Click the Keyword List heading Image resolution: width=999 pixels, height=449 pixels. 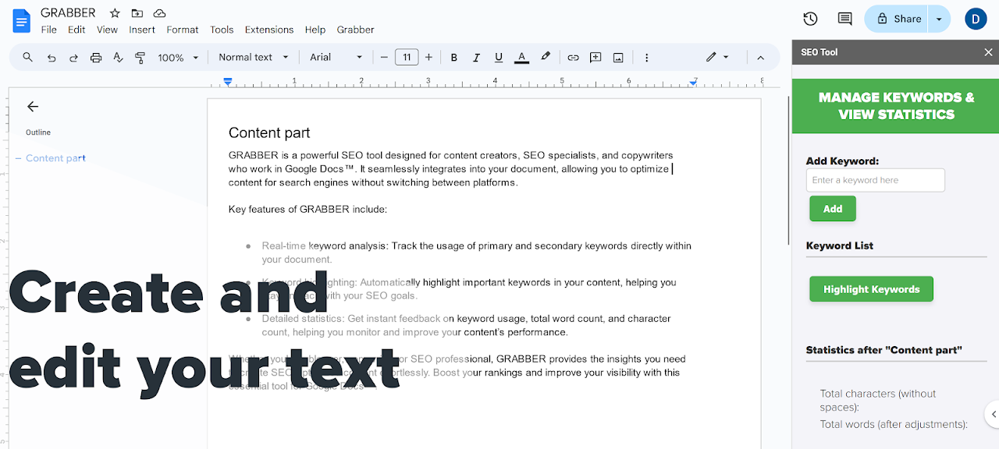tap(840, 246)
